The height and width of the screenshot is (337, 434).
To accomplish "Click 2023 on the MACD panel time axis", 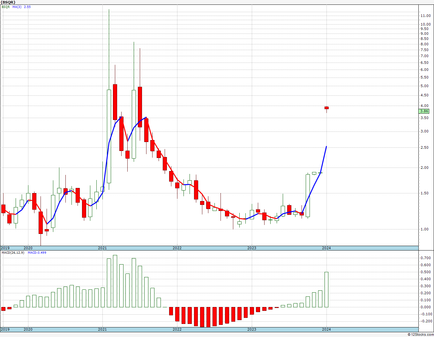I will [x=252, y=329].
